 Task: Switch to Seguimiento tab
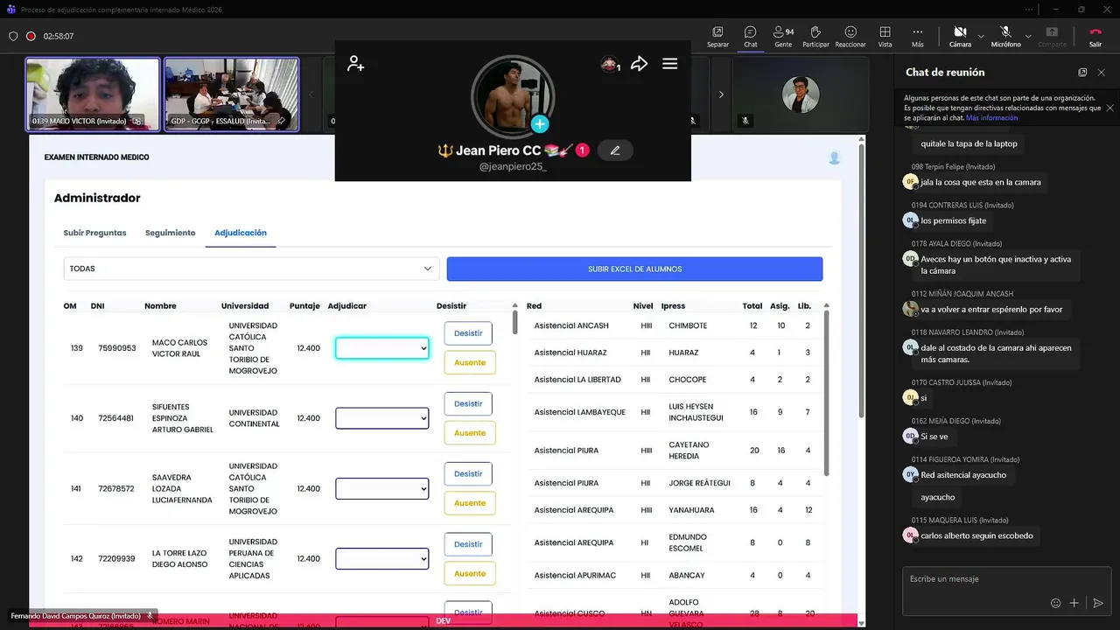(171, 233)
